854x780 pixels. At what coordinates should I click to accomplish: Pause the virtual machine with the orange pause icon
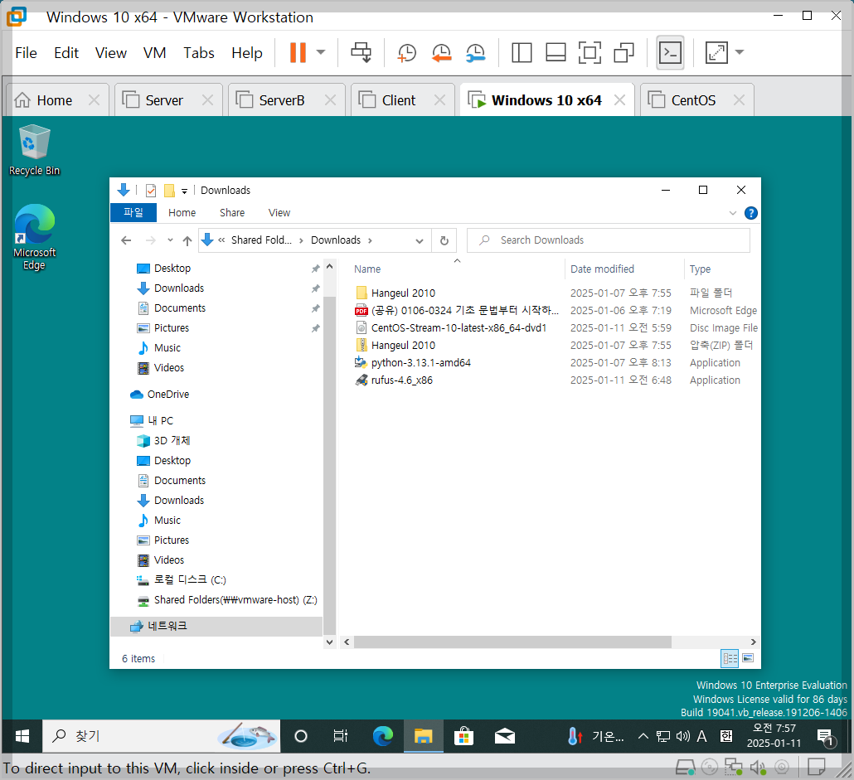(298, 53)
